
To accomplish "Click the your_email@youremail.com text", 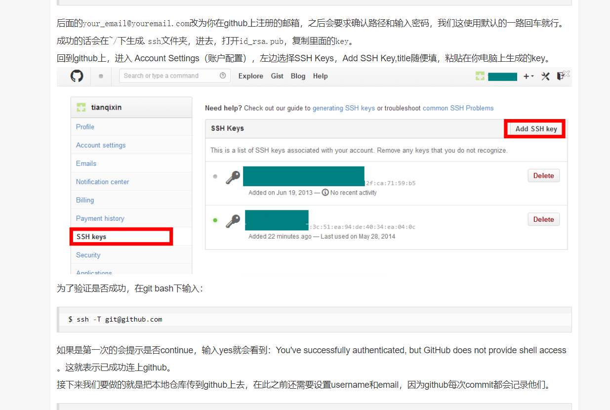I will coord(136,23).
